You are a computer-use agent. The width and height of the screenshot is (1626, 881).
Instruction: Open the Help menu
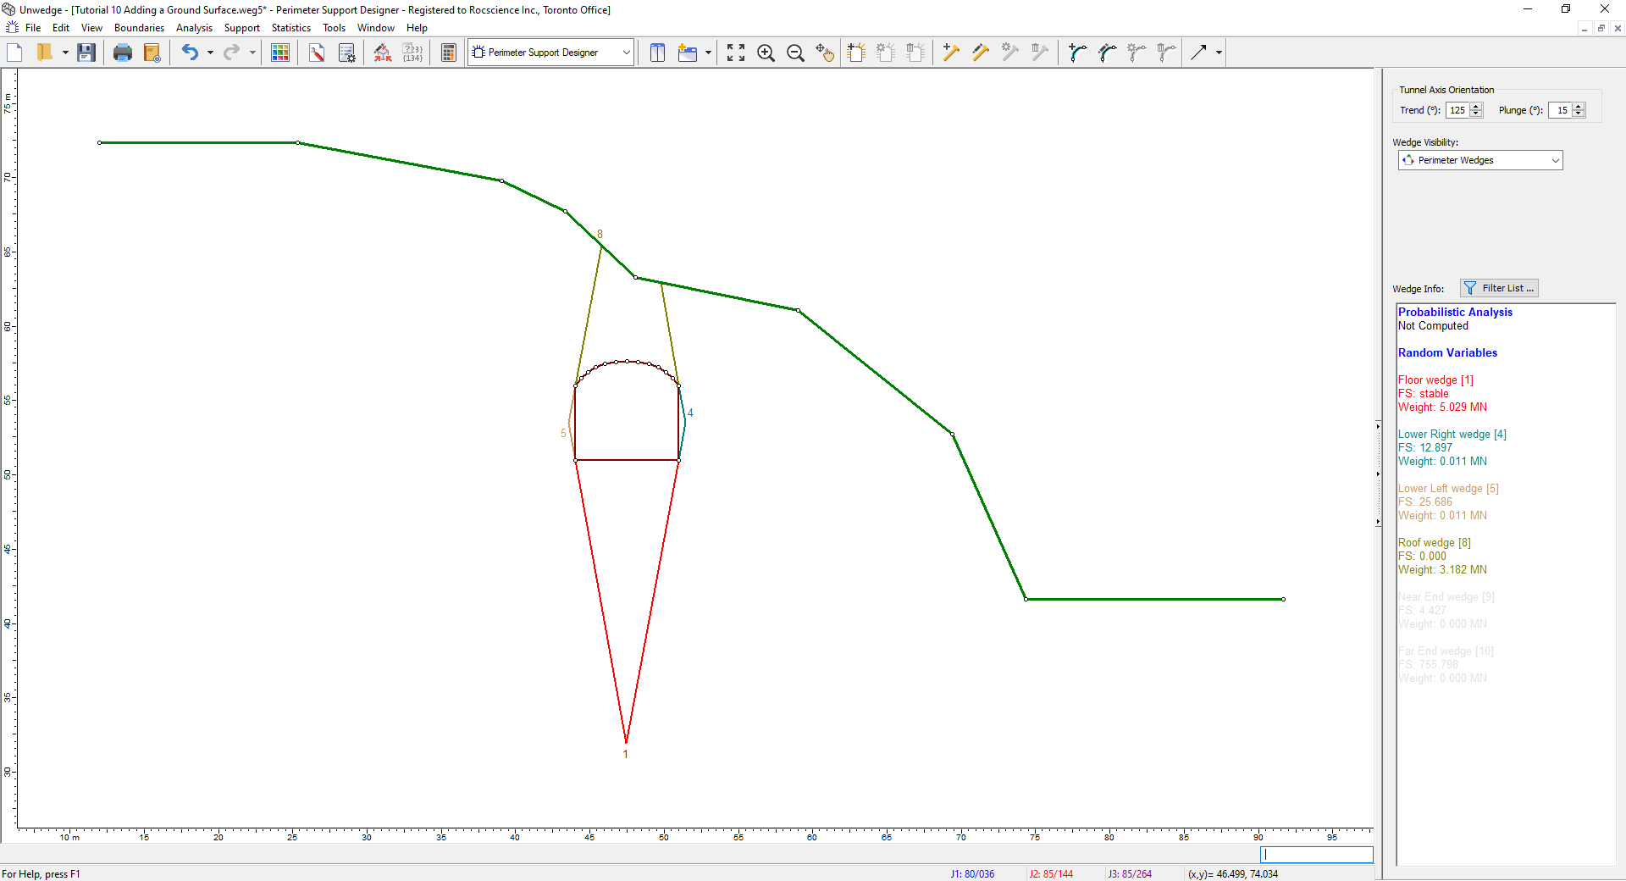pyautogui.click(x=417, y=28)
